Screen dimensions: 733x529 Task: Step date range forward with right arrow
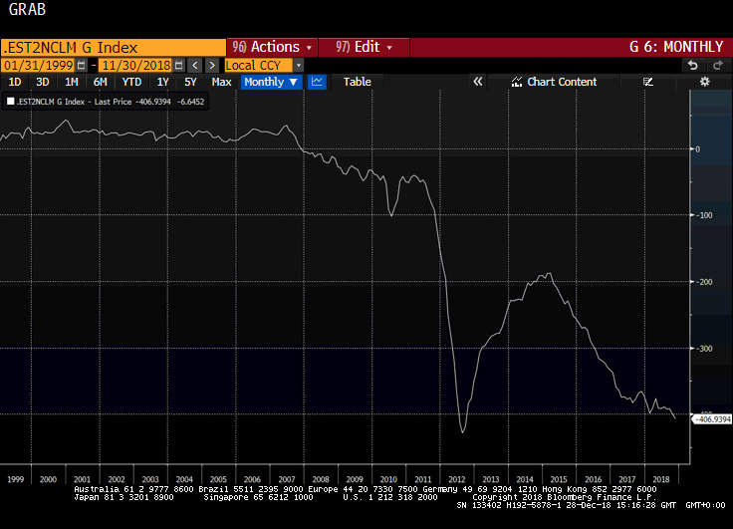[210, 65]
